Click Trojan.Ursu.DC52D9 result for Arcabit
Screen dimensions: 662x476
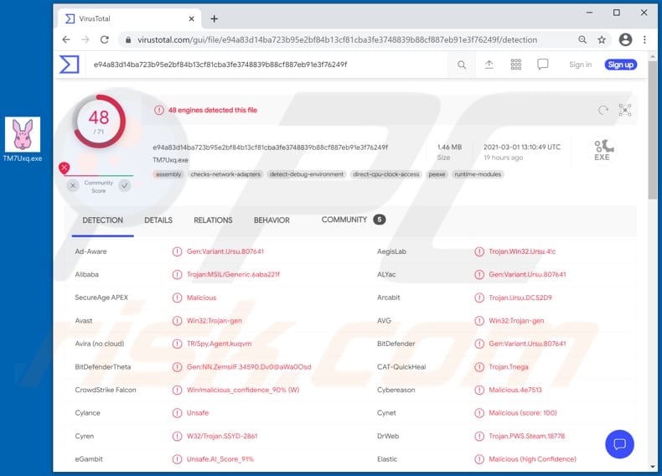coord(520,297)
